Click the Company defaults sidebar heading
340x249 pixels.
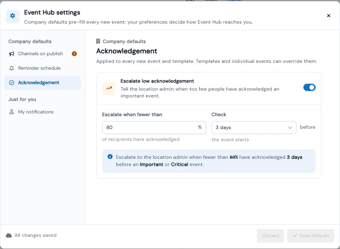[30, 41]
